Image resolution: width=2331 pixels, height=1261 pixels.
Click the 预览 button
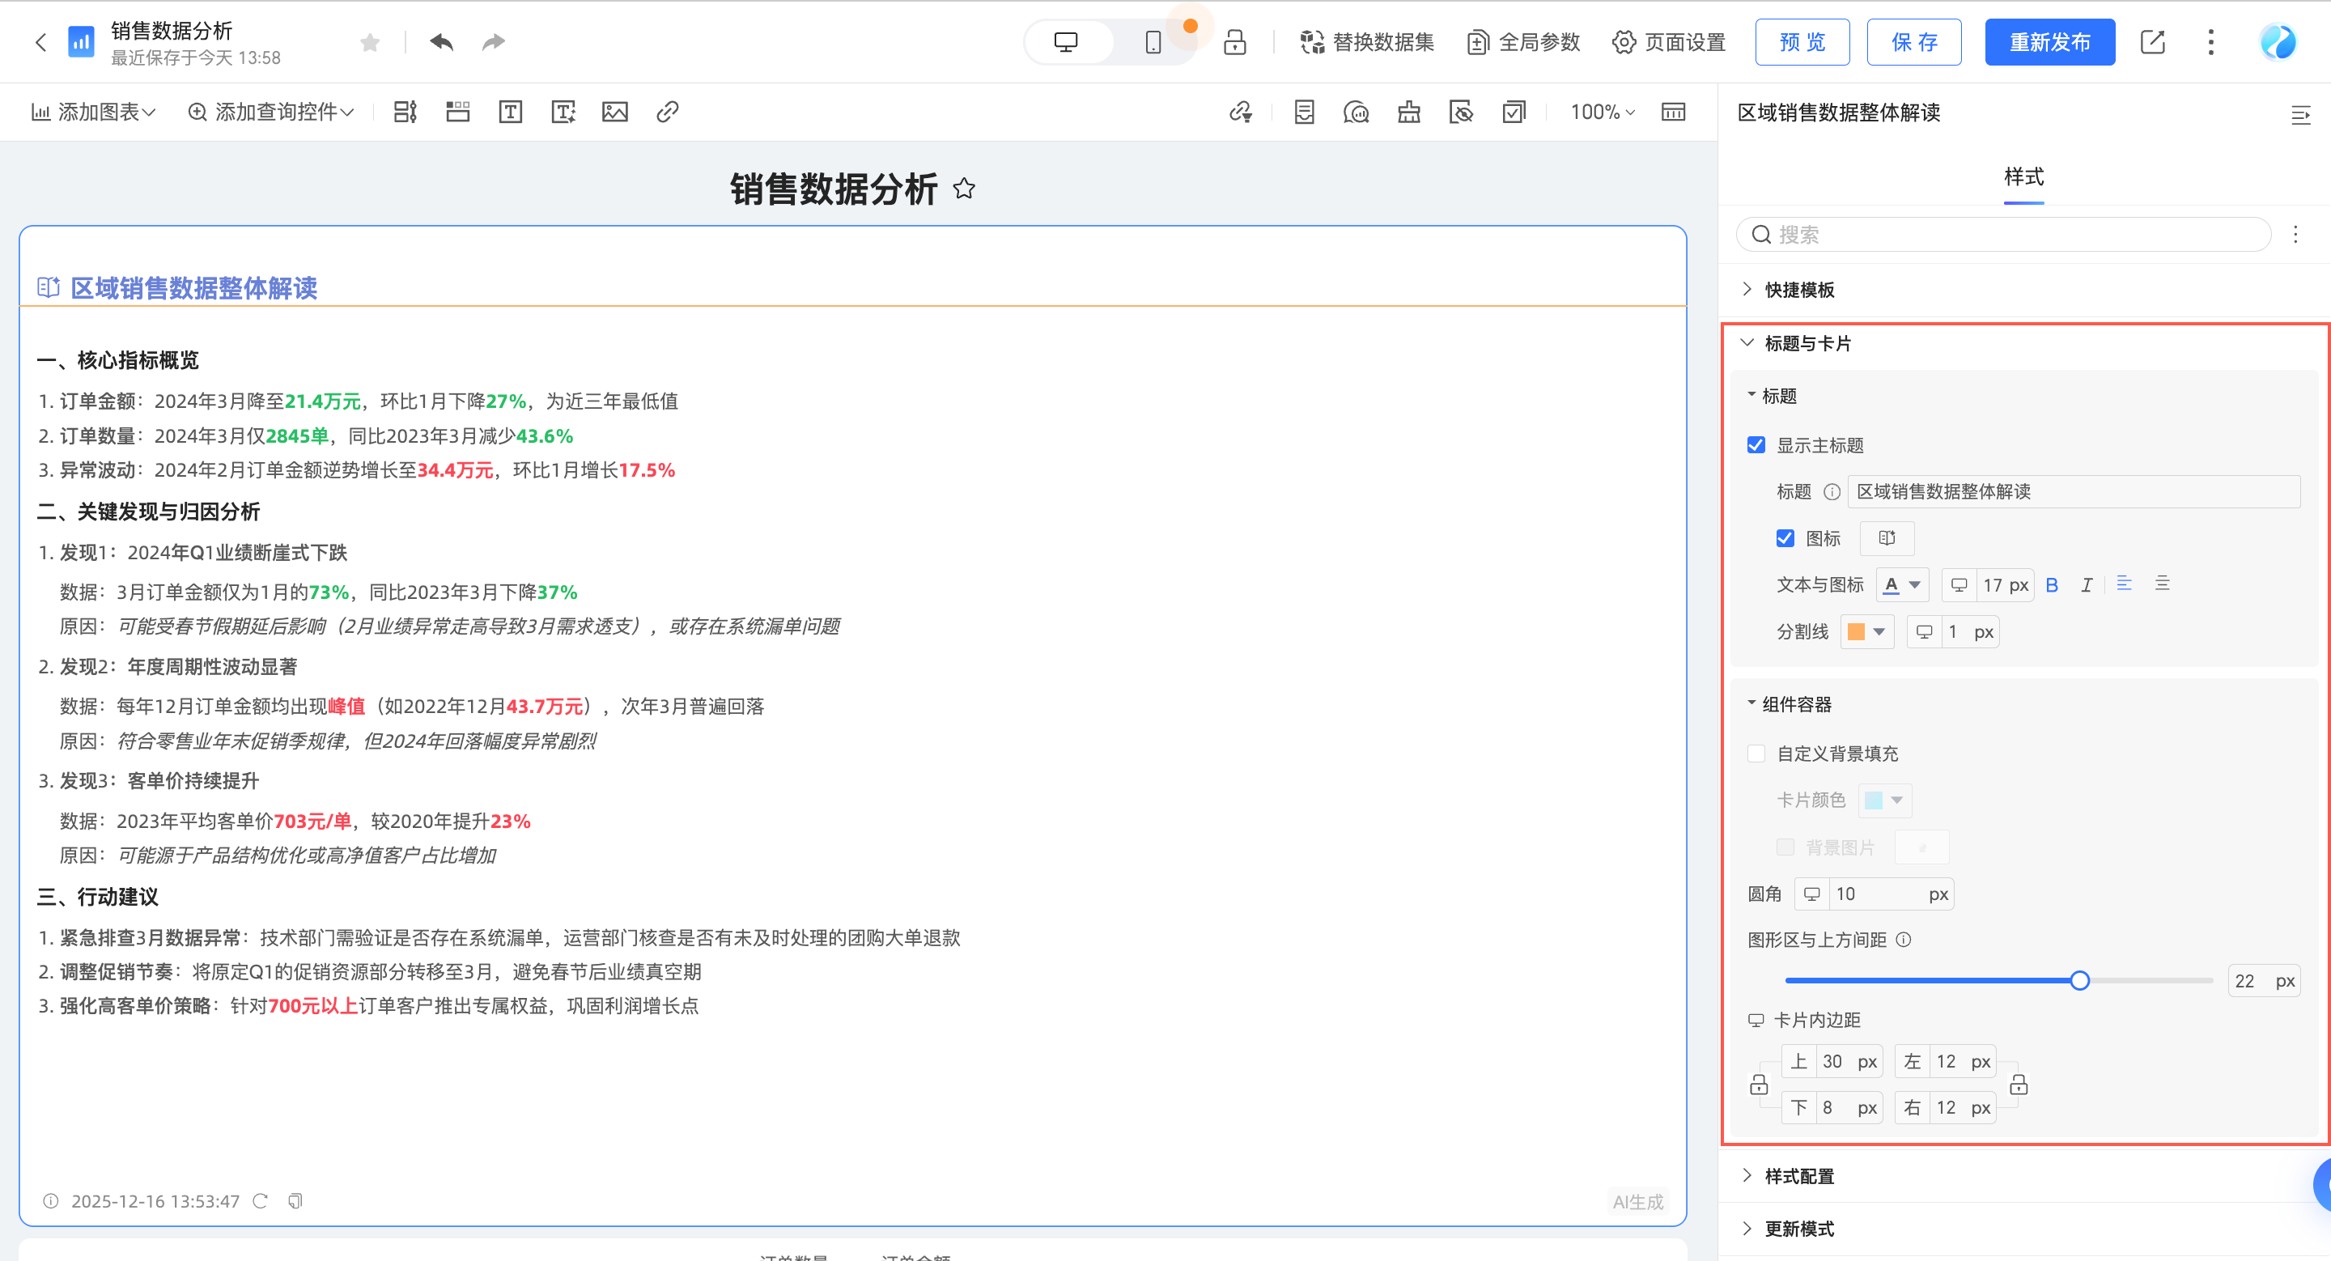click(x=1802, y=43)
